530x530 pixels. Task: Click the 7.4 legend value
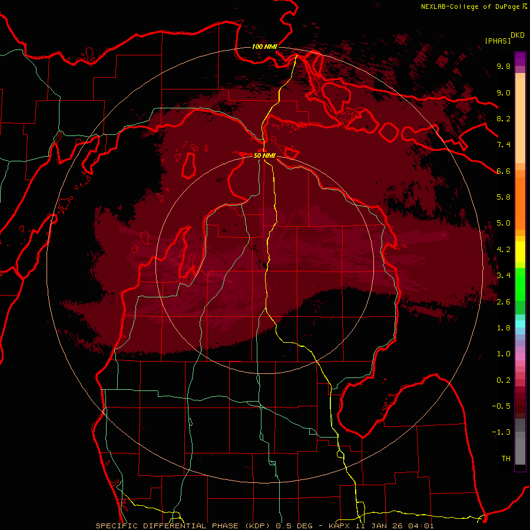[x=503, y=145]
